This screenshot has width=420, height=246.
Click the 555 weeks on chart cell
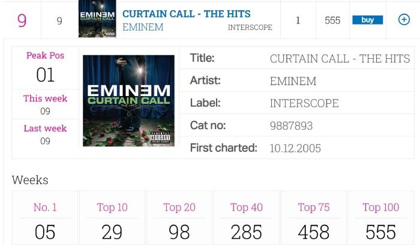(332, 20)
